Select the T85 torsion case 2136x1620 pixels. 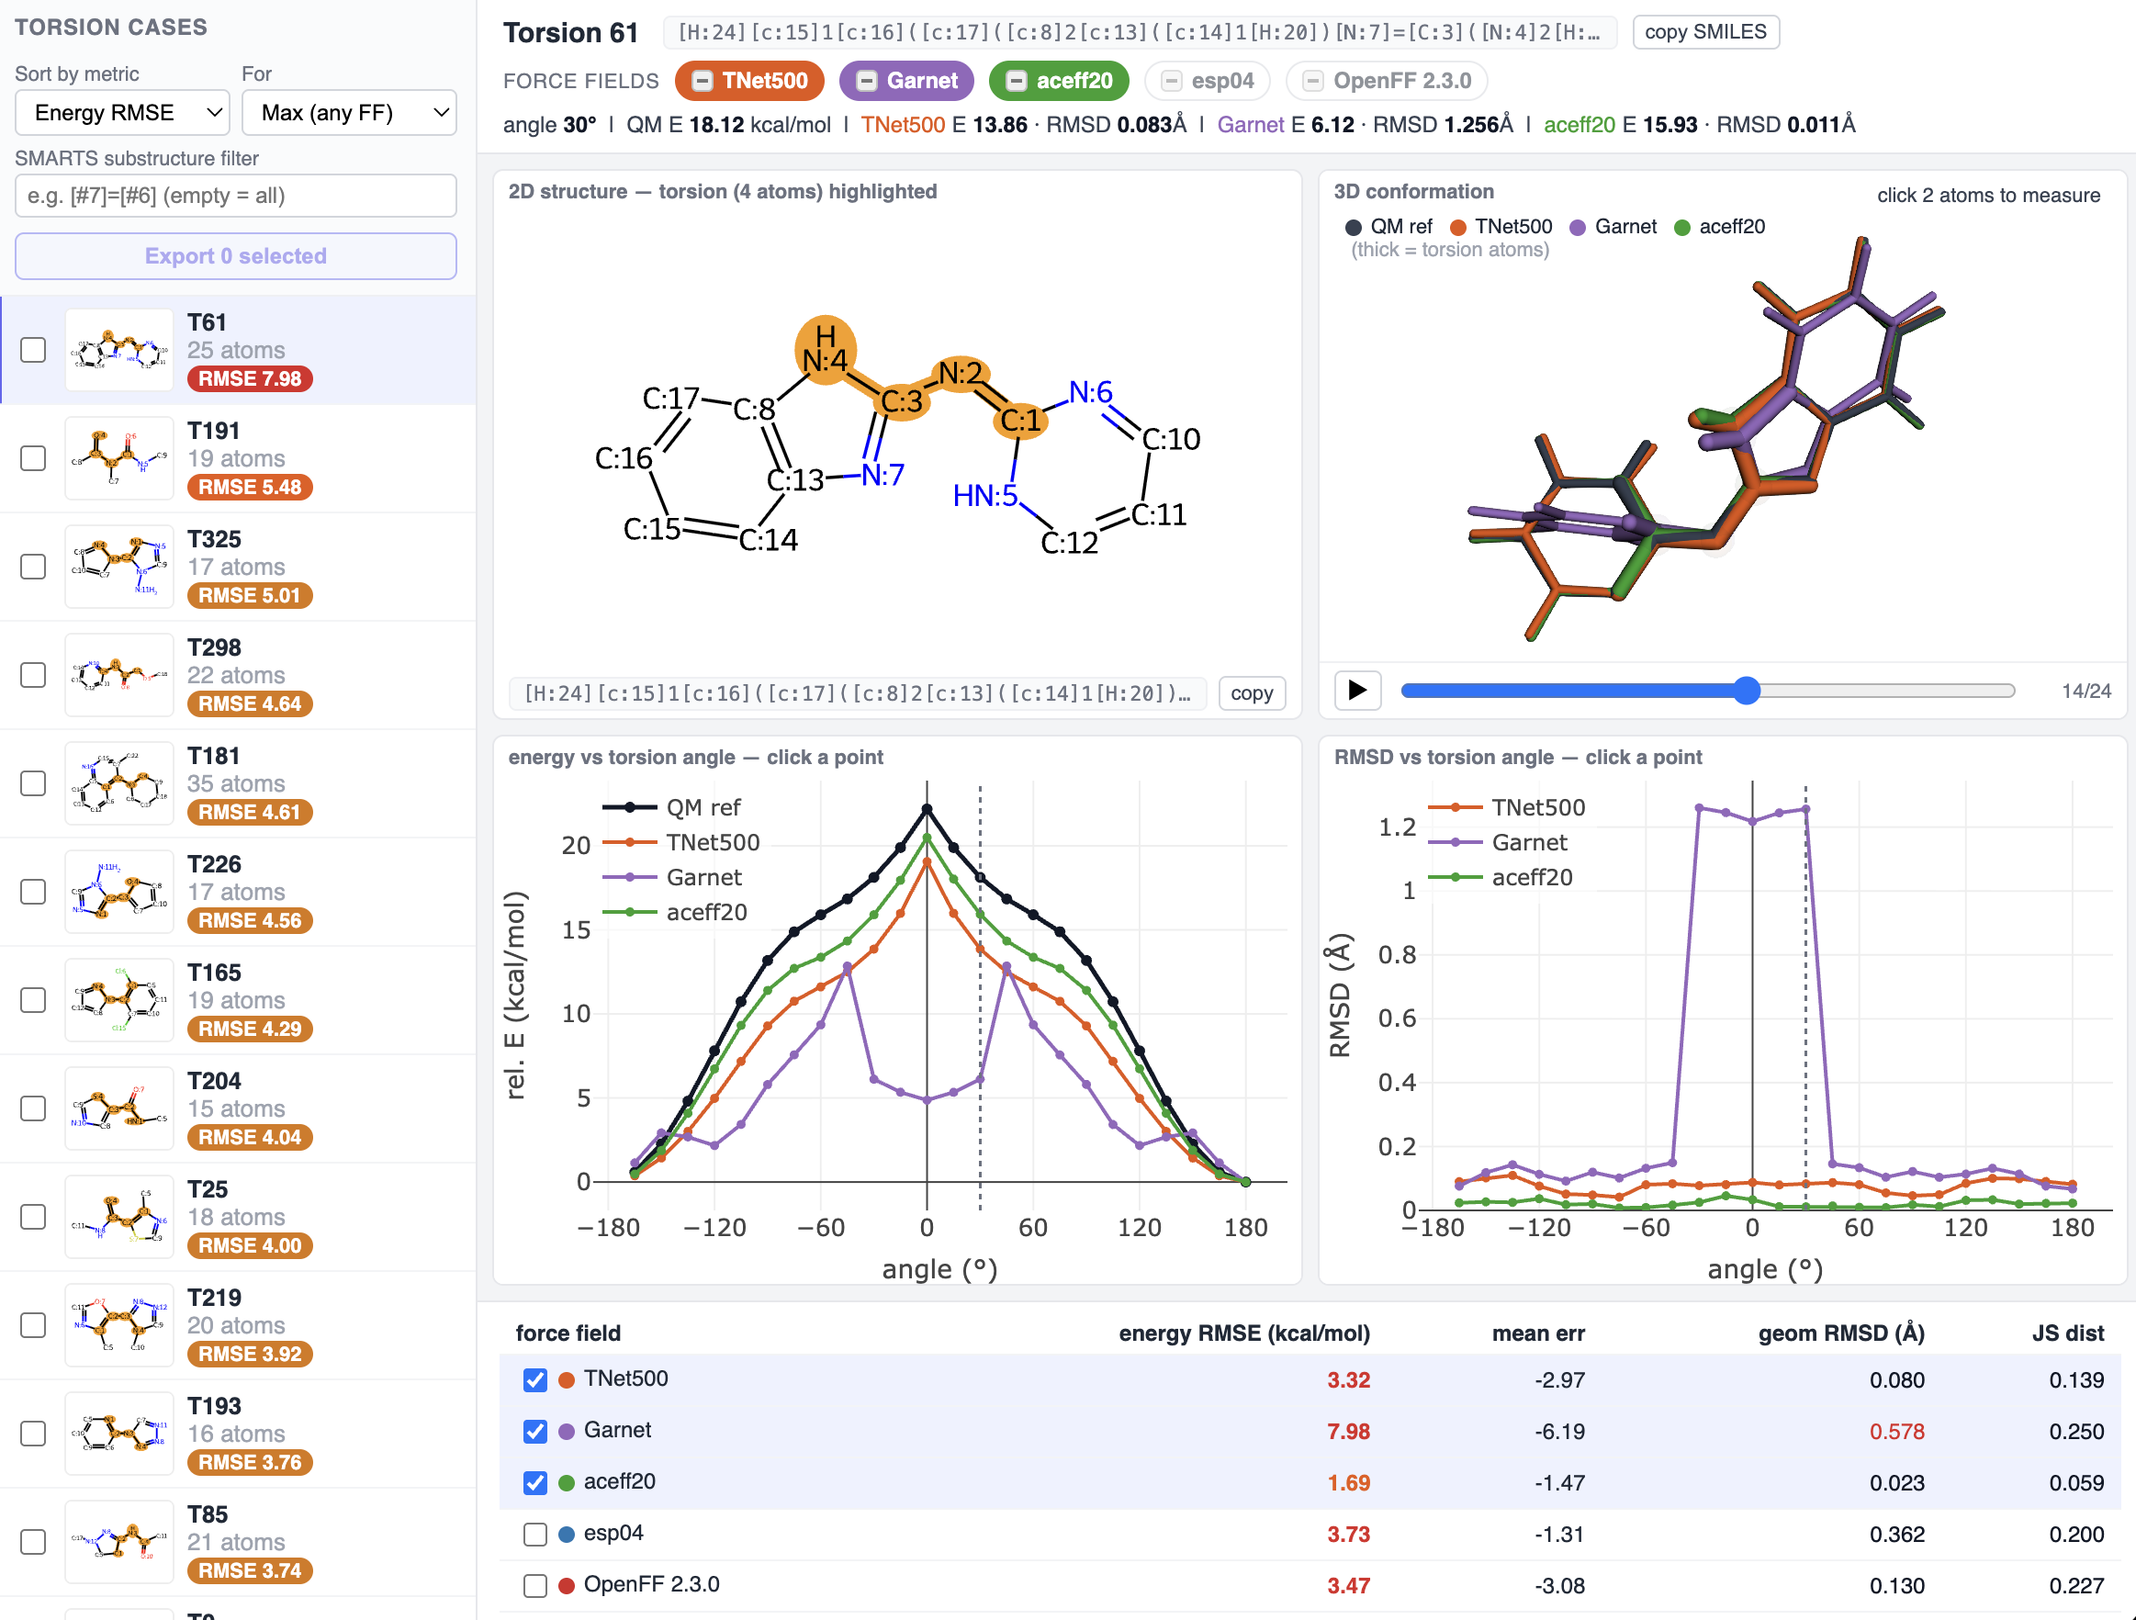[x=238, y=1542]
